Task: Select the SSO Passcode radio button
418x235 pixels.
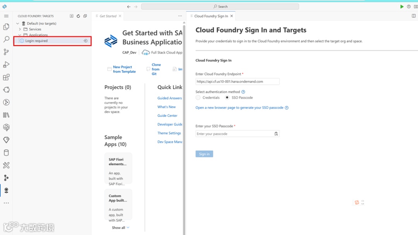Action: pos(227,98)
